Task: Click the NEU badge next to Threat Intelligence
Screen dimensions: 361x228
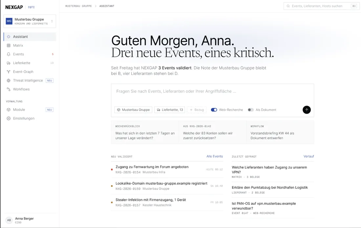Action: coord(50,81)
